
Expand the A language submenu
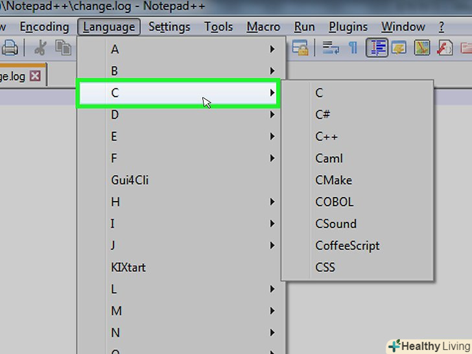pyautogui.click(x=182, y=49)
